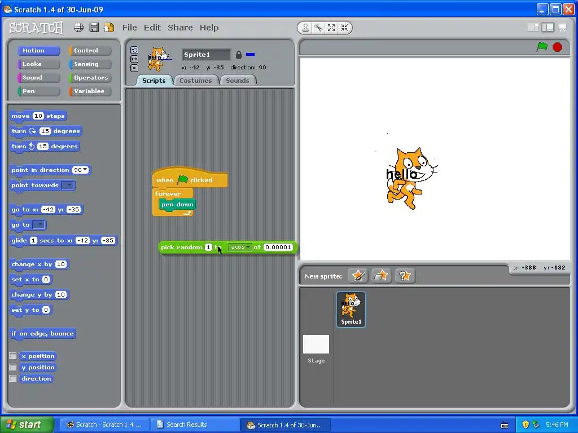578x433 pixels.
Task: Open the File menu
Action: pyautogui.click(x=129, y=28)
